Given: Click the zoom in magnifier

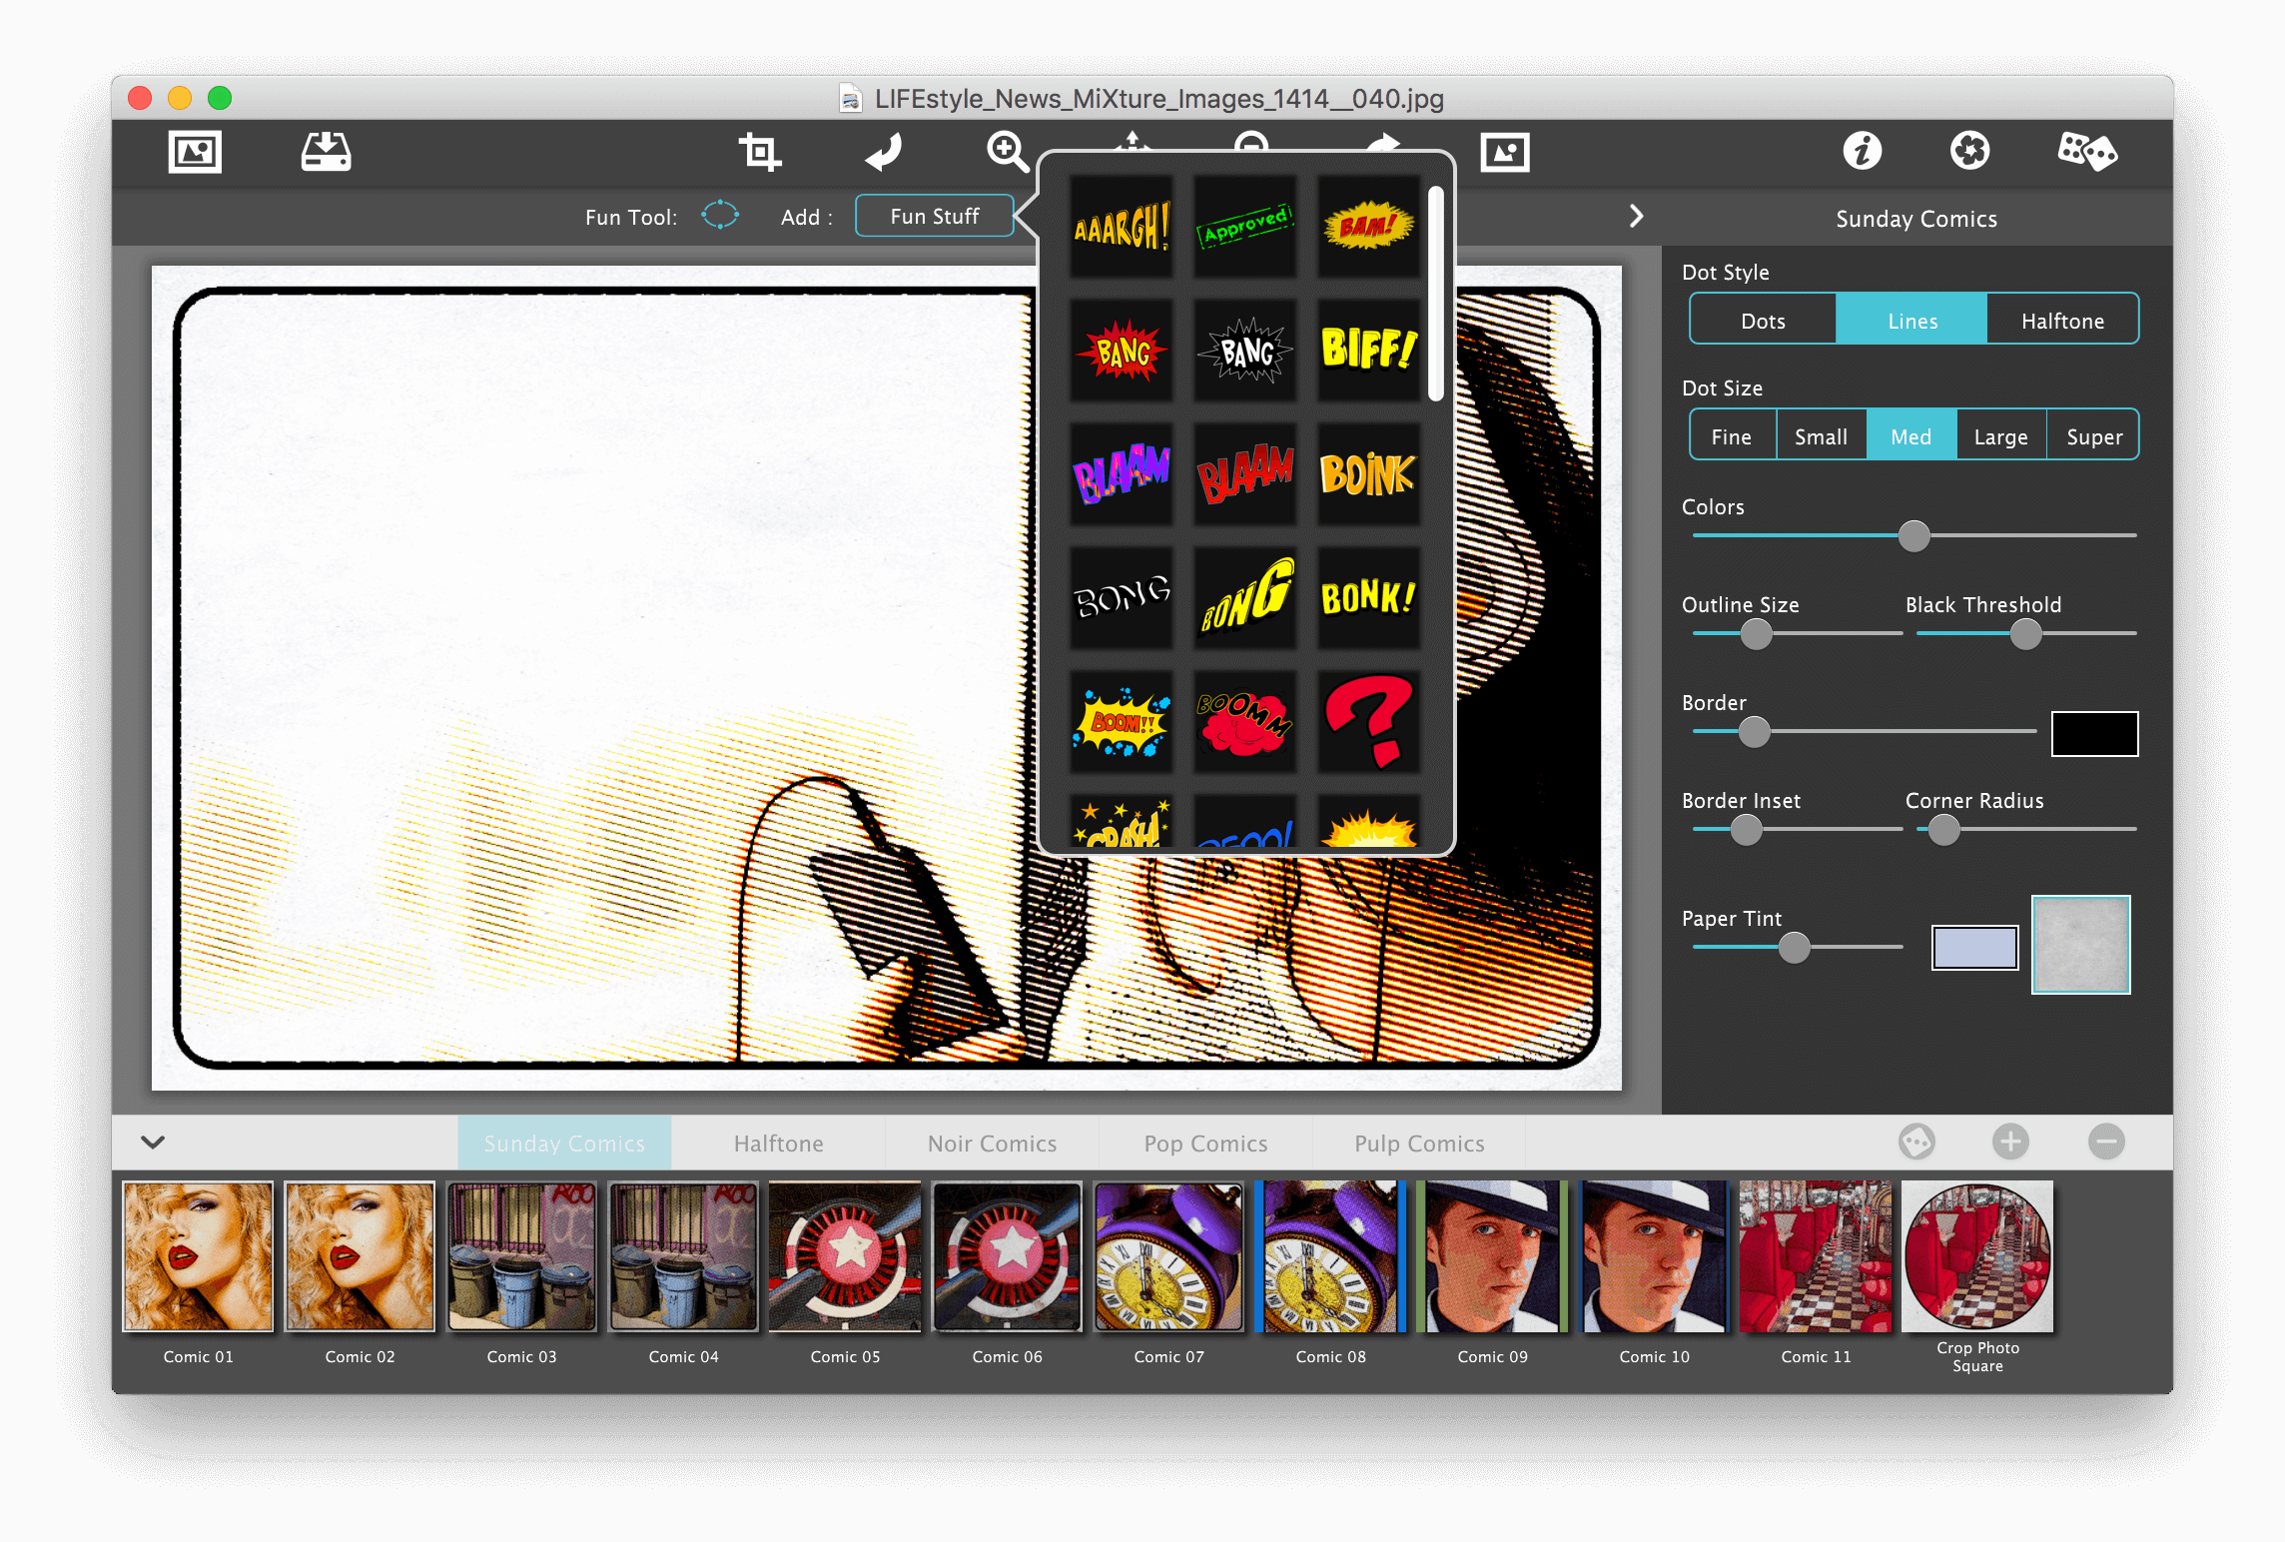Looking at the screenshot, I should click(x=1007, y=152).
